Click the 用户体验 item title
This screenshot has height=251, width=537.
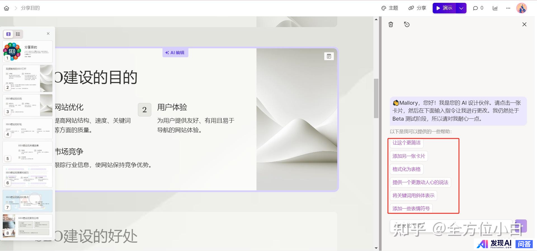pyautogui.click(x=172, y=107)
